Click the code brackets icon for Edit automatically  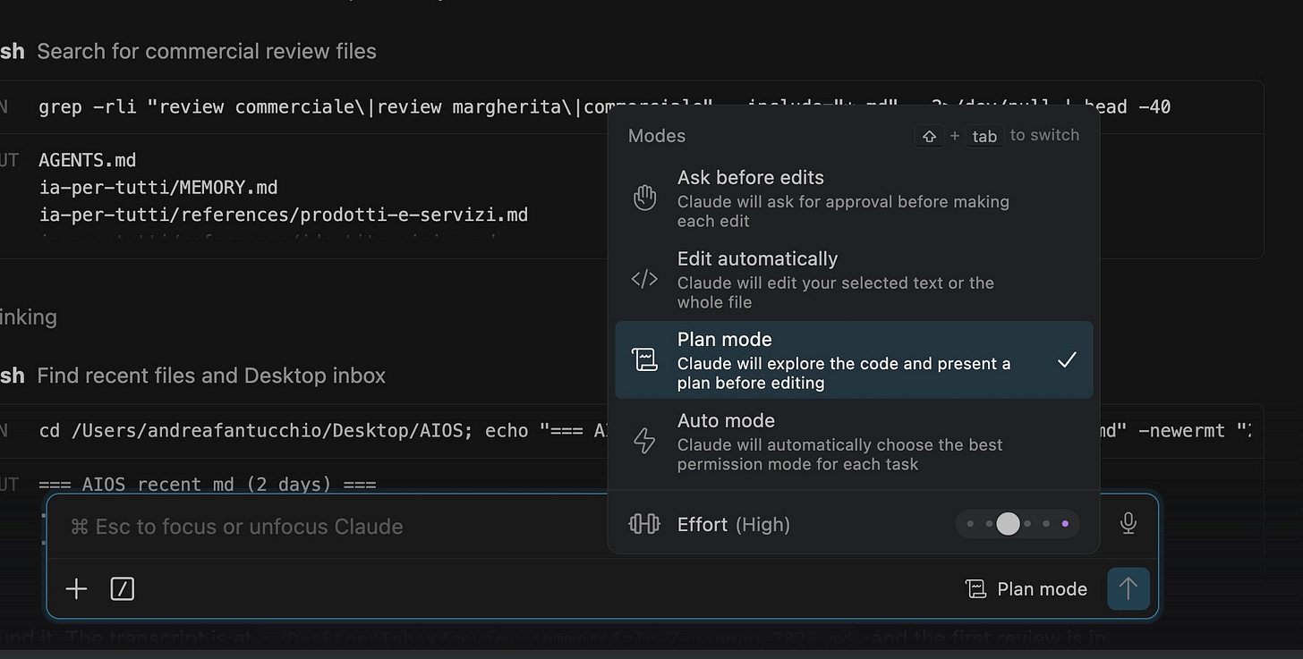[644, 279]
